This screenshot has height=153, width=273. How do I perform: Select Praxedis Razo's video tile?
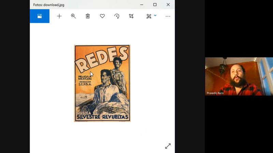tap(239, 76)
